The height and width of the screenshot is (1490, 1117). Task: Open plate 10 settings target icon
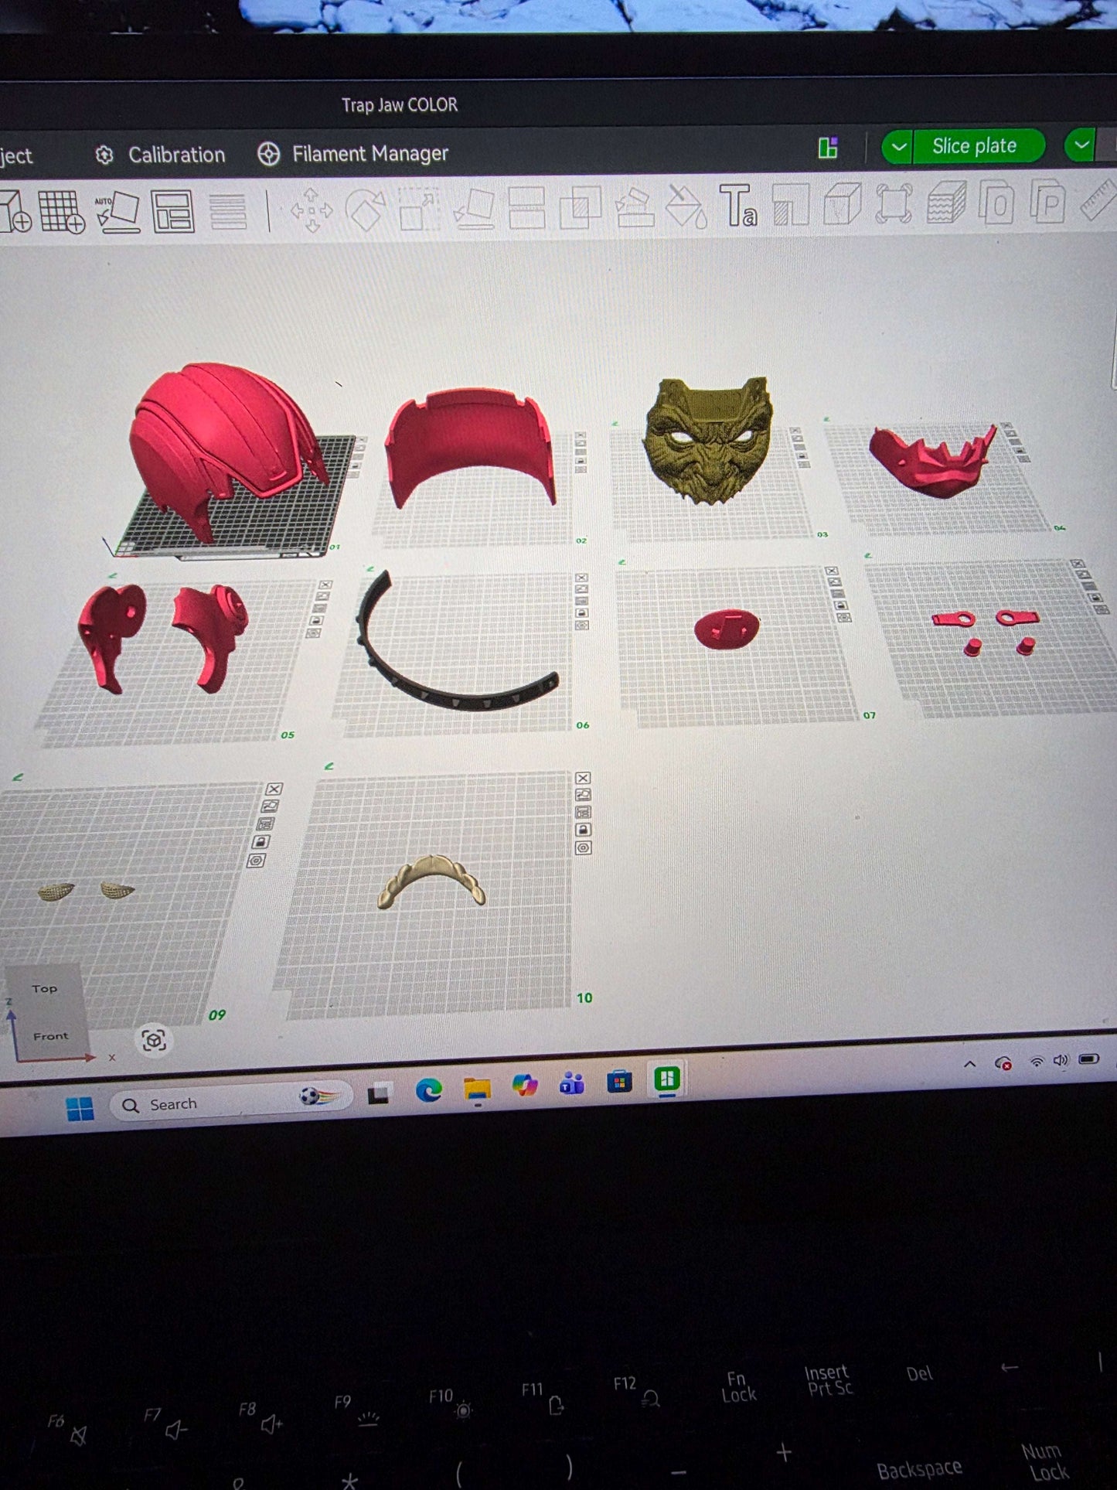pos(584,847)
